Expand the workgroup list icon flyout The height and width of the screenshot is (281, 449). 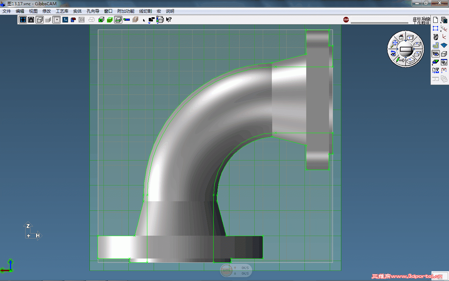[x=444, y=20]
